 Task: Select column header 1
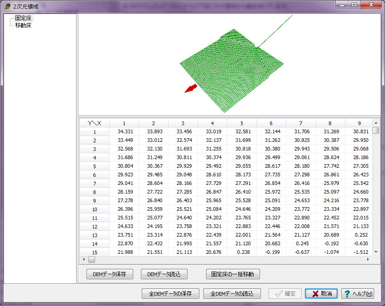(124, 123)
